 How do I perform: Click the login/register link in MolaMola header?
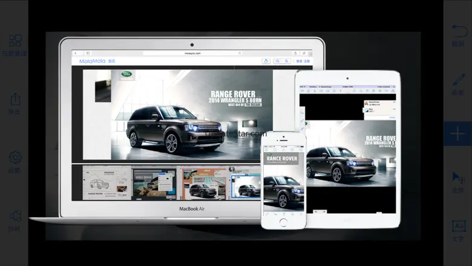303,61
